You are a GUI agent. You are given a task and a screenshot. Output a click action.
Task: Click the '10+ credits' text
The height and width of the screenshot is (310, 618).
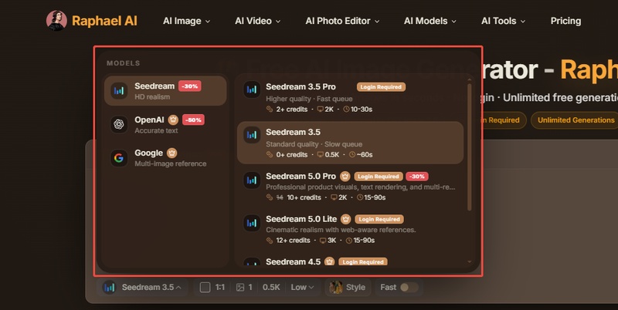[x=304, y=197]
